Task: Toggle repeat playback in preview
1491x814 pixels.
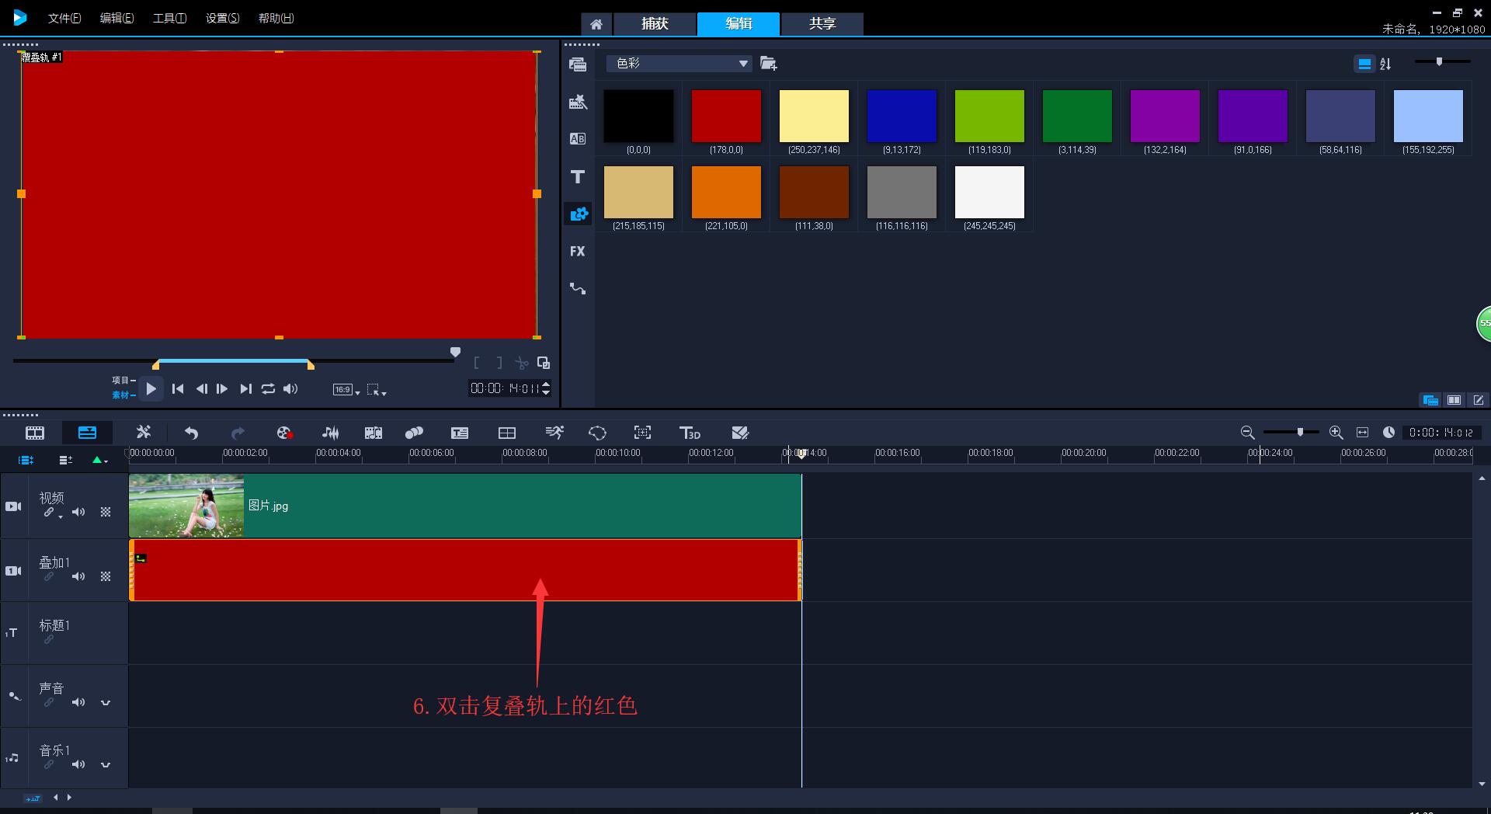Action: click(268, 388)
